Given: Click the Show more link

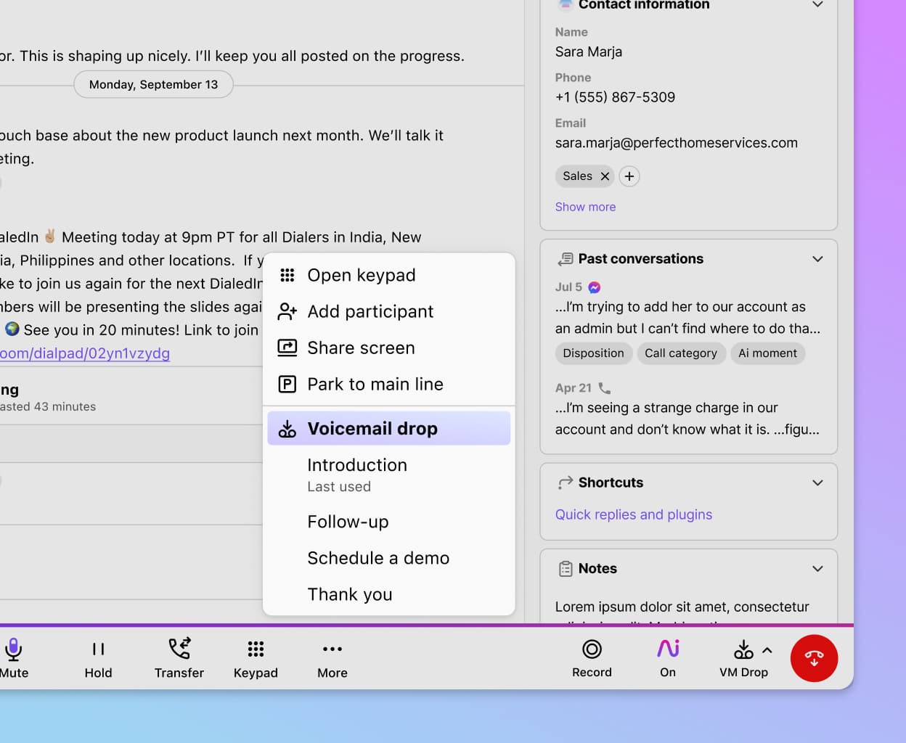Looking at the screenshot, I should (585, 207).
